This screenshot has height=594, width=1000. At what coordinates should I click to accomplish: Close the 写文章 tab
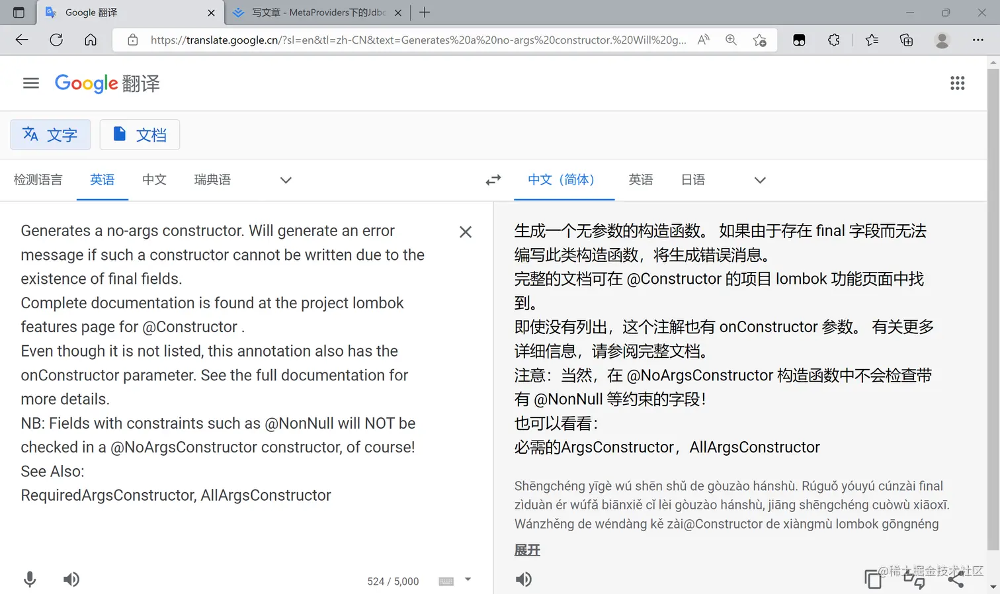(398, 13)
